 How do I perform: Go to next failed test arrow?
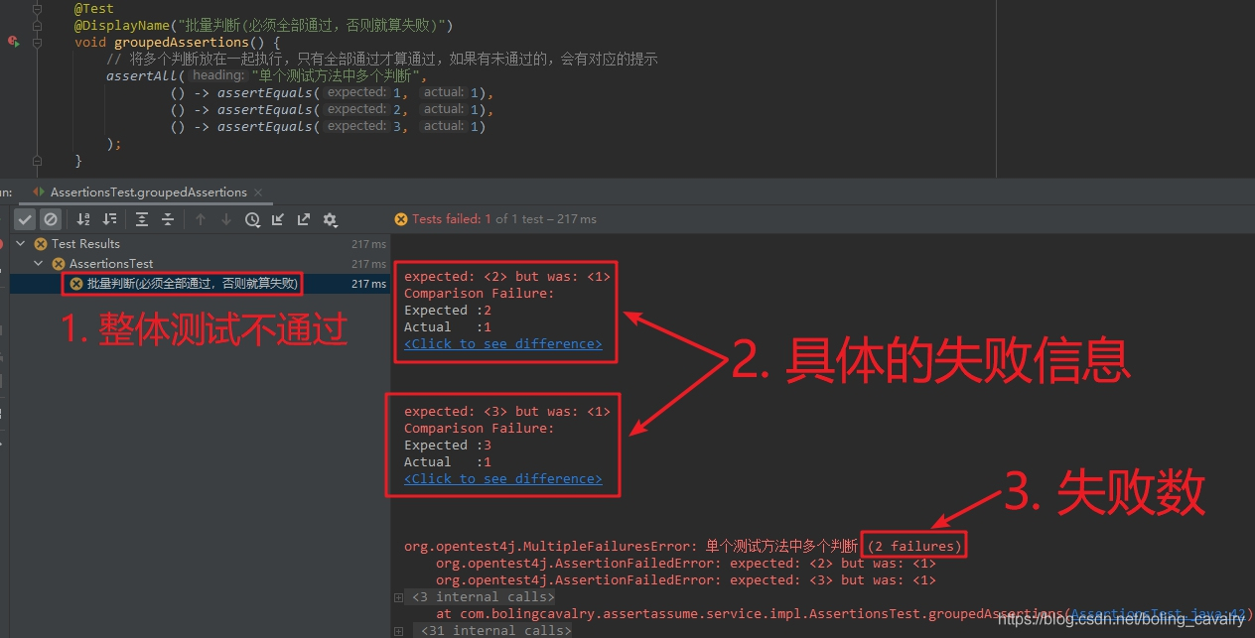tap(226, 219)
